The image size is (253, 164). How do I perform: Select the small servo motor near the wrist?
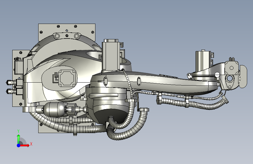click(203, 61)
